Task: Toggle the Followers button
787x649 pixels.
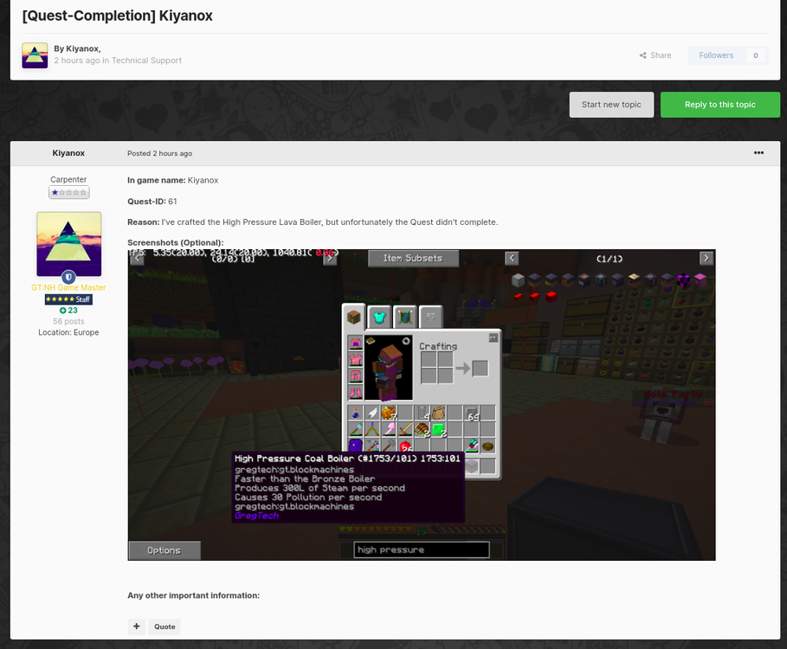Action: [716, 55]
